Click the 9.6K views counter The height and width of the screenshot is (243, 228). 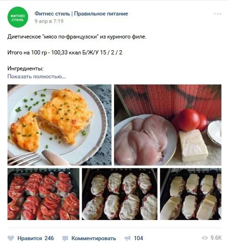tap(216, 238)
